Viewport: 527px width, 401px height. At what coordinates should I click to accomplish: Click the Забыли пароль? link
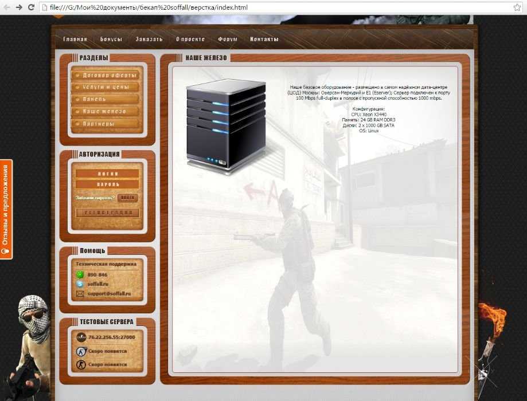click(95, 198)
